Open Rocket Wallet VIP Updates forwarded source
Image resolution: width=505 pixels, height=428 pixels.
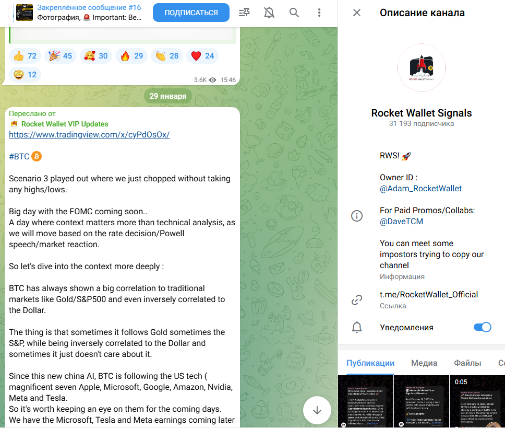(x=65, y=124)
